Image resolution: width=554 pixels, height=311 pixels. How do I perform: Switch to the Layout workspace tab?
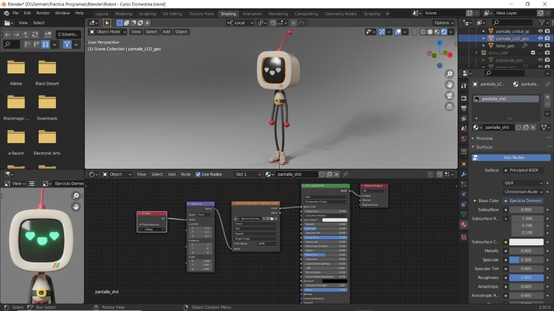click(x=102, y=13)
